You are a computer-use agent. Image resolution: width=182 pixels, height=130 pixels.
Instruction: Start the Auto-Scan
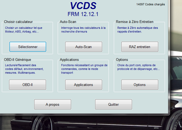pyautogui.click(x=84, y=47)
